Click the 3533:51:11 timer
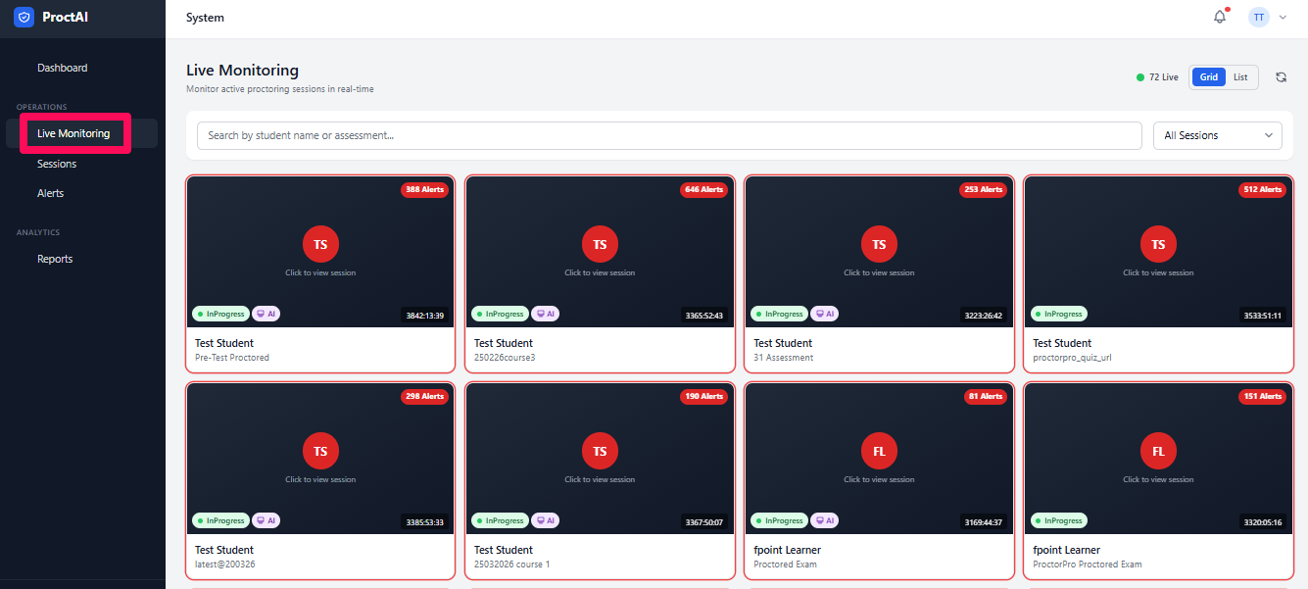The width and height of the screenshot is (1308, 589). 1263,316
